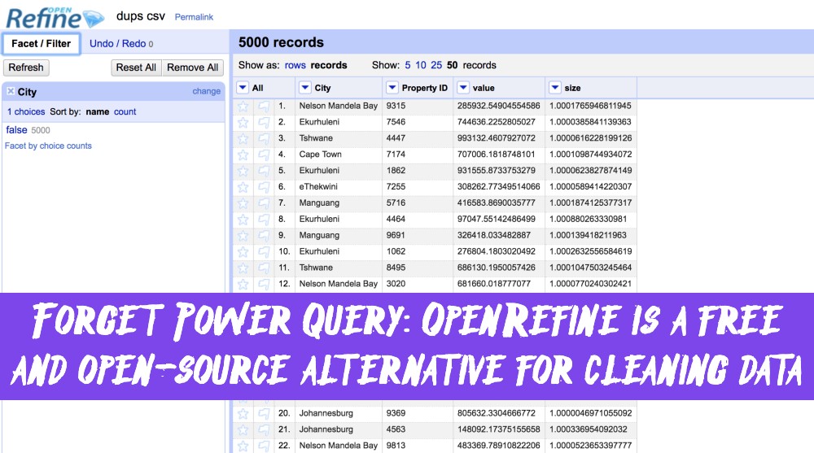Switch to the Facet / Filter tab

(41, 44)
